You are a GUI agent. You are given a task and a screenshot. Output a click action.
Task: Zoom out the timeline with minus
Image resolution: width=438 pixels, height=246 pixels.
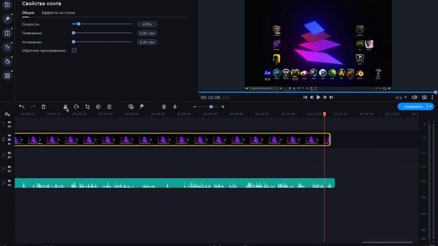pyautogui.click(x=194, y=107)
